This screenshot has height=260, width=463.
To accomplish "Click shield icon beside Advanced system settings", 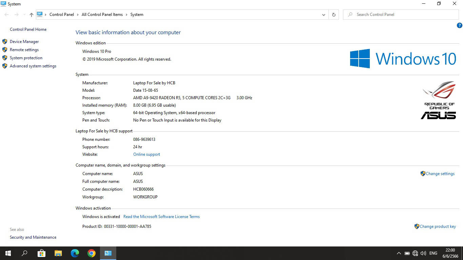I will tap(5, 66).
